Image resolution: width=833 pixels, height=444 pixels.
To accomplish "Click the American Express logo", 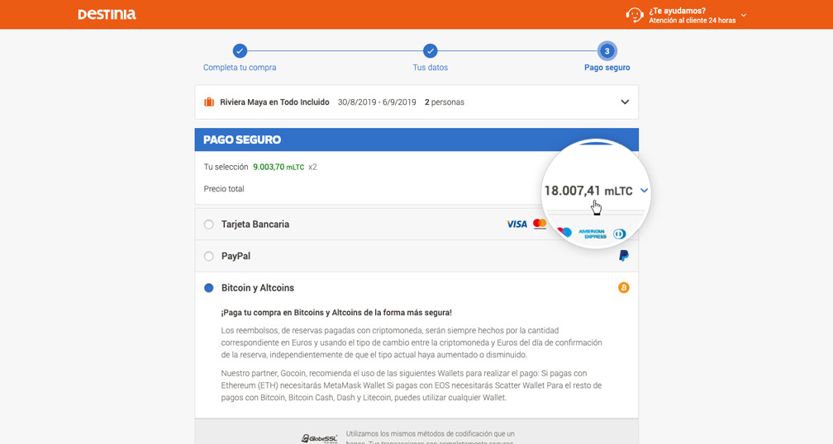I will pos(593,234).
